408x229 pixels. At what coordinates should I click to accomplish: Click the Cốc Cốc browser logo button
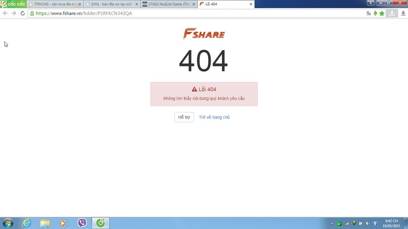13,4
